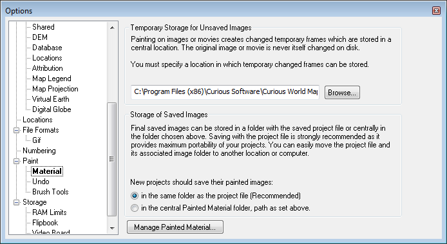Select same folder as project file option
This screenshot has height=244, width=447.
[134, 196]
